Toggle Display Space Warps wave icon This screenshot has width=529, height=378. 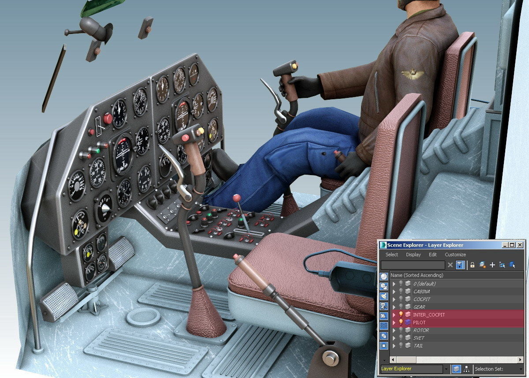[x=384, y=326]
